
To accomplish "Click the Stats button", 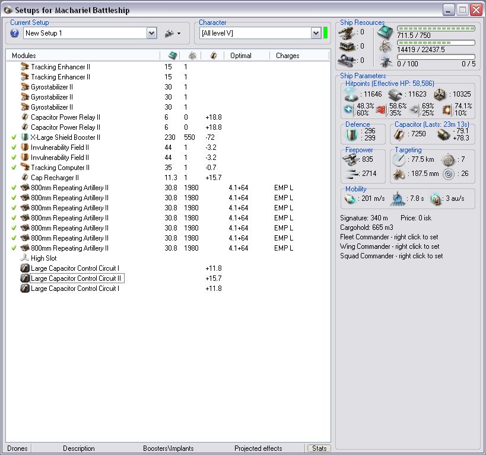I will (319, 448).
